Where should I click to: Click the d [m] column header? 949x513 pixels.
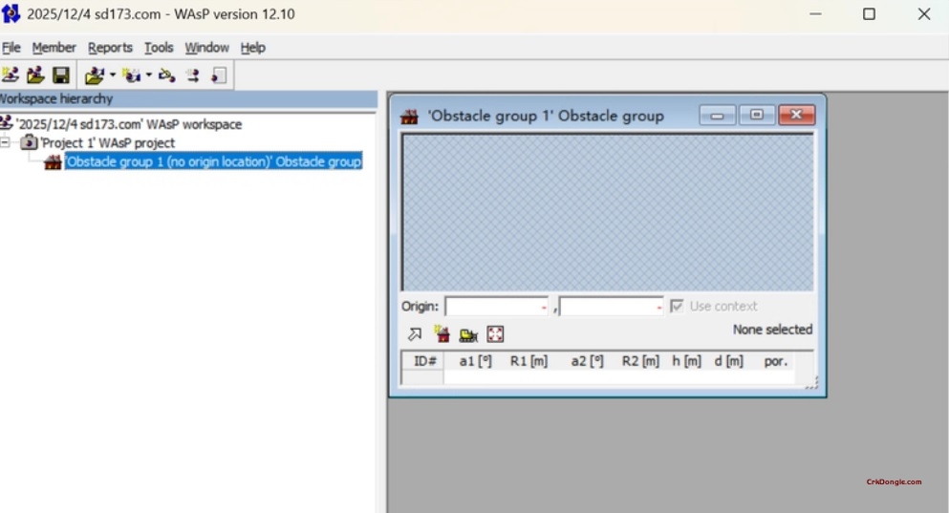(x=728, y=361)
